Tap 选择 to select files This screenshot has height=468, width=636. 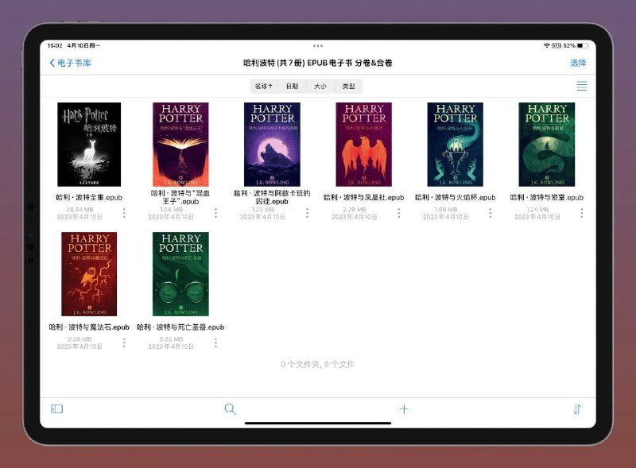577,63
